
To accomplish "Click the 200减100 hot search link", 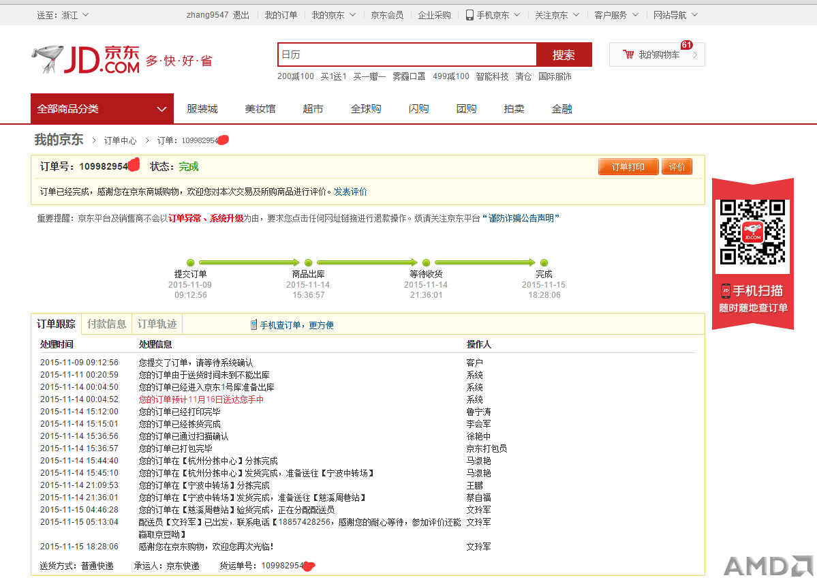I will tap(296, 76).
